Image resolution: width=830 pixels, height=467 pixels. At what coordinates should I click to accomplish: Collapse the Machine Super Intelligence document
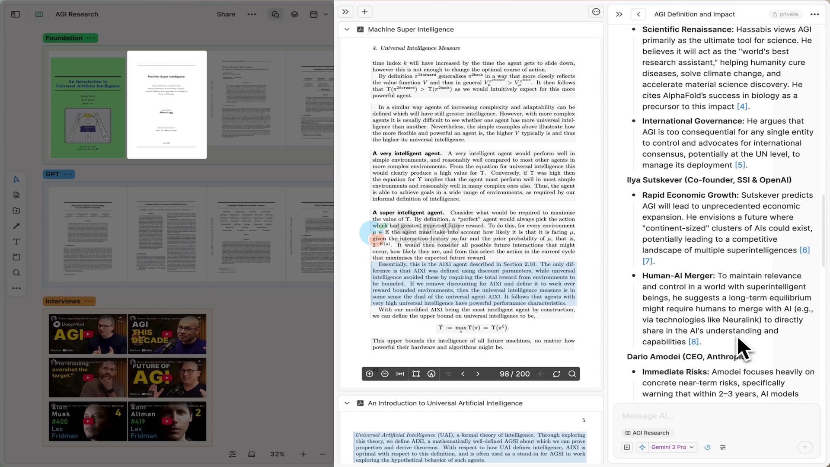(x=347, y=29)
